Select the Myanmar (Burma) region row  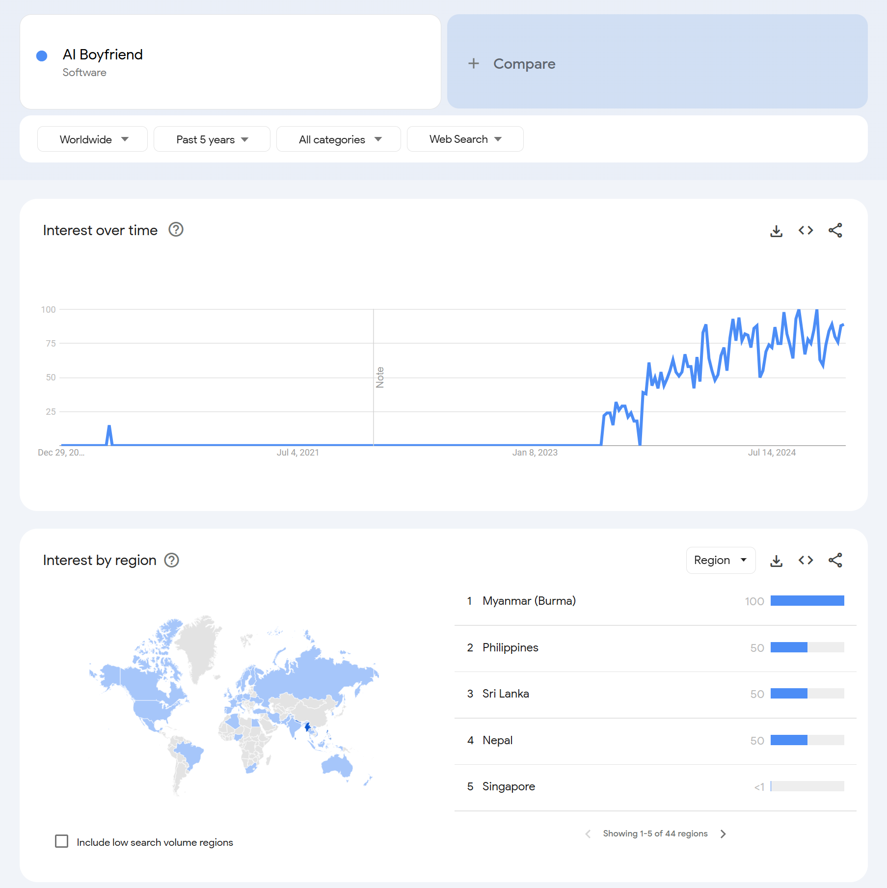[655, 601]
